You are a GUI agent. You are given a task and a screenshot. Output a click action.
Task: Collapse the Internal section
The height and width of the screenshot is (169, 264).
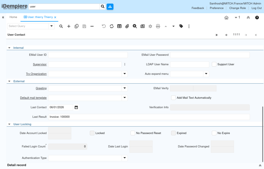pos(10,48)
